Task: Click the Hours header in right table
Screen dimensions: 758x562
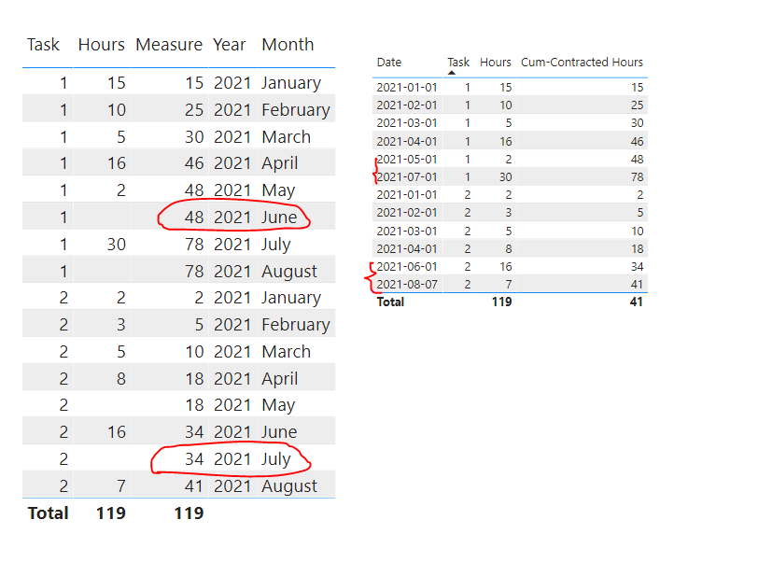Action: click(x=496, y=63)
